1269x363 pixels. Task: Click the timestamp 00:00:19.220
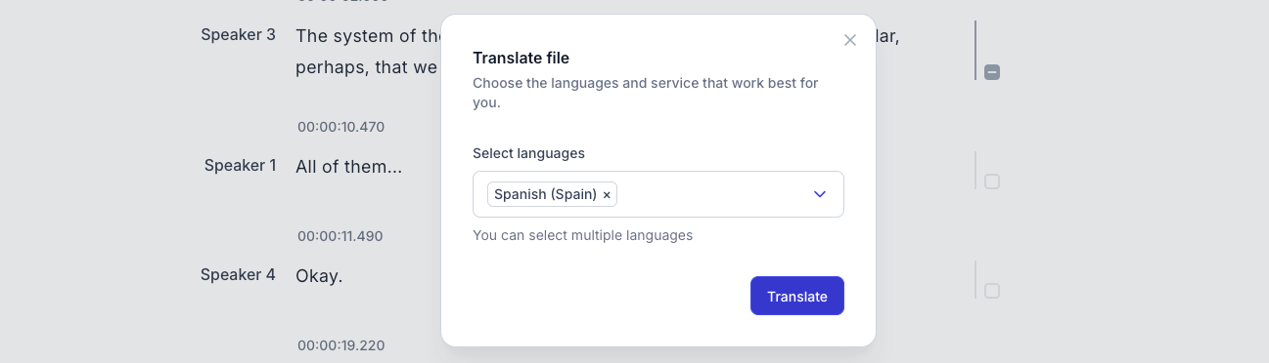pyautogui.click(x=341, y=345)
